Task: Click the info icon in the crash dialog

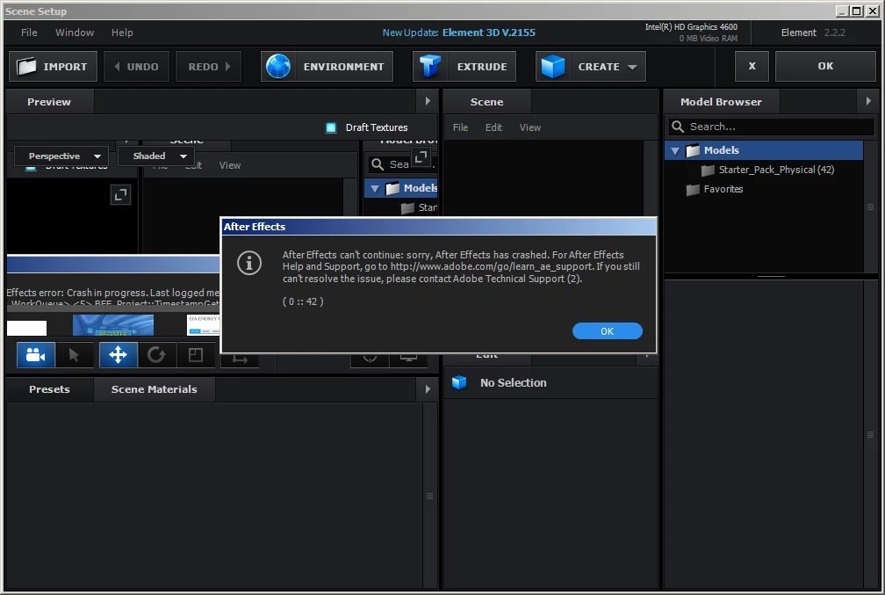Action: pyautogui.click(x=249, y=263)
